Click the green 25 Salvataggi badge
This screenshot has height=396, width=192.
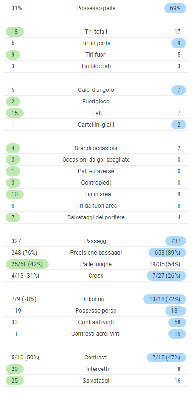tap(14, 381)
